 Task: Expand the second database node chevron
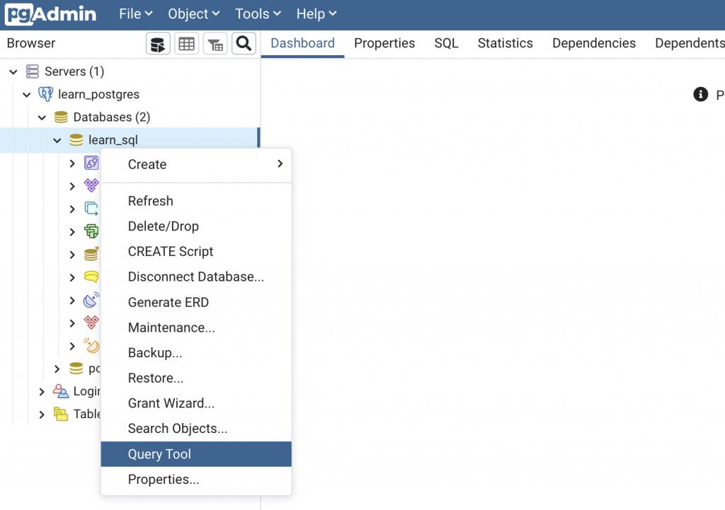coord(57,369)
